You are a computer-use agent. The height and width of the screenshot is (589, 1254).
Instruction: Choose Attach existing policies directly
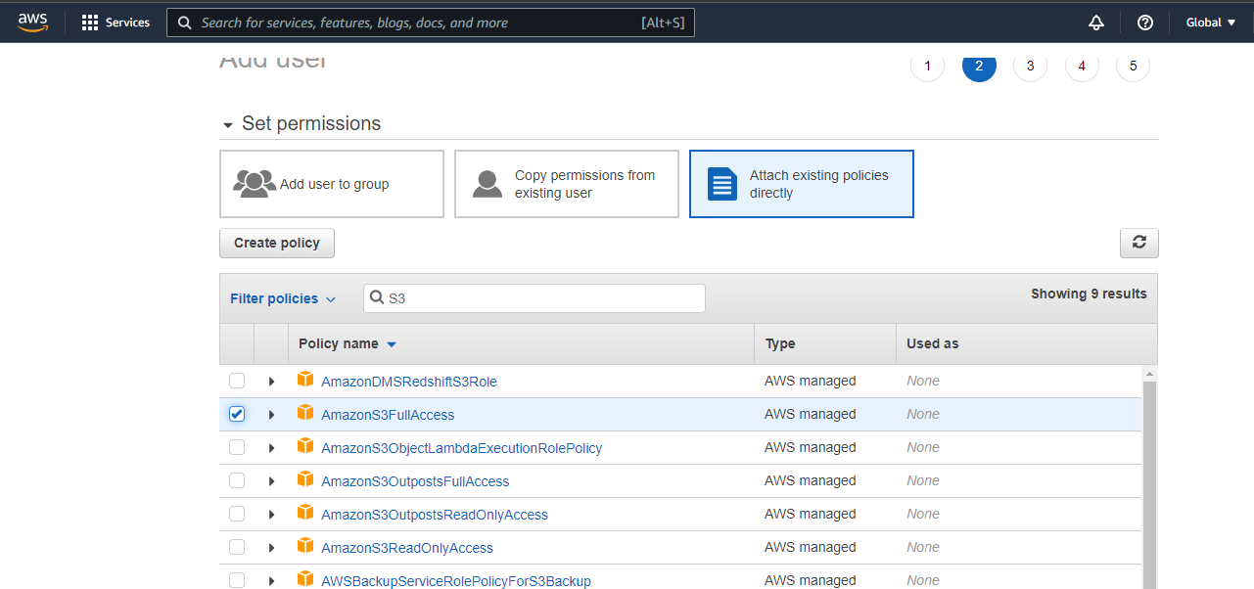coord(802,184)
